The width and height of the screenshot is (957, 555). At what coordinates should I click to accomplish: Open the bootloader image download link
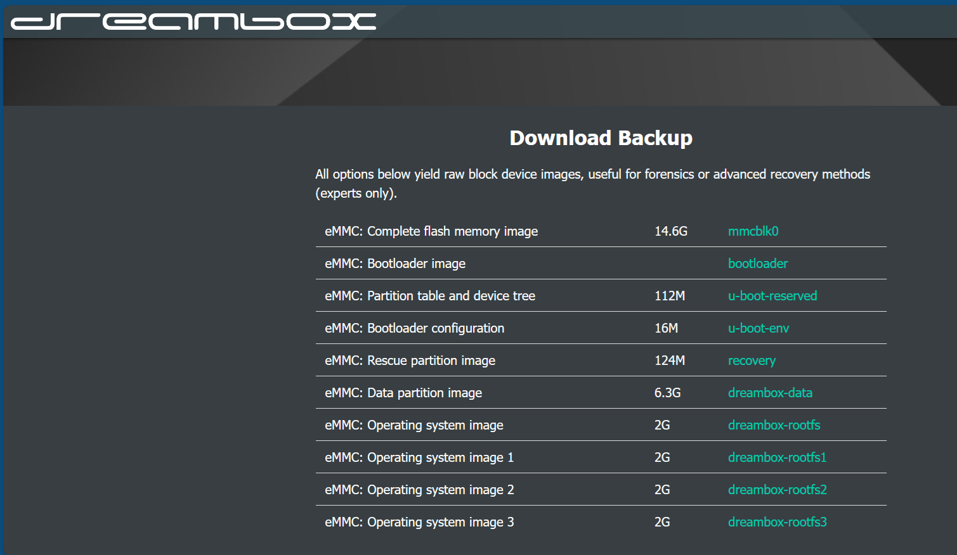758,264
